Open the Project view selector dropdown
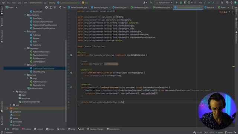This screenshot has height=134, width=238. point(12,7)
